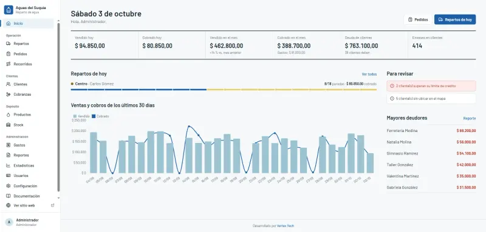Click the truck icon in Repartos de hoy button
The width and height of the screenshot is (486, 232).
click(441, 19)
